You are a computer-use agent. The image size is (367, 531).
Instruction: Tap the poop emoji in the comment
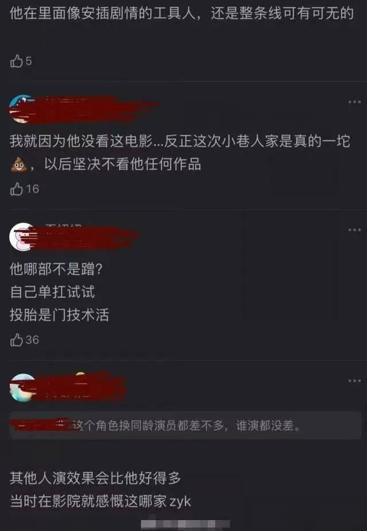pos(19,165)
